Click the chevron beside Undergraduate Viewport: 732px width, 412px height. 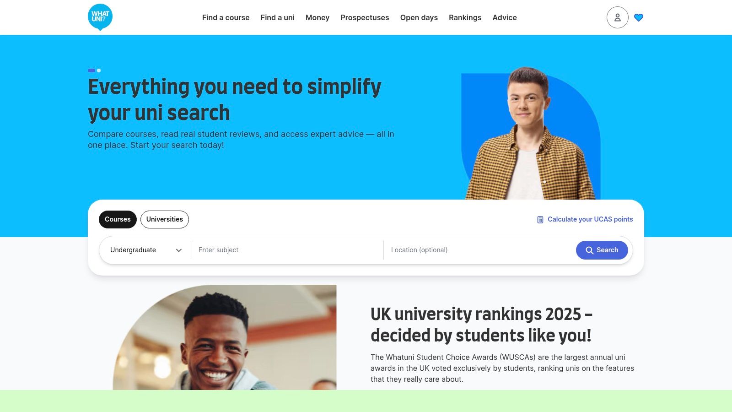179,250
